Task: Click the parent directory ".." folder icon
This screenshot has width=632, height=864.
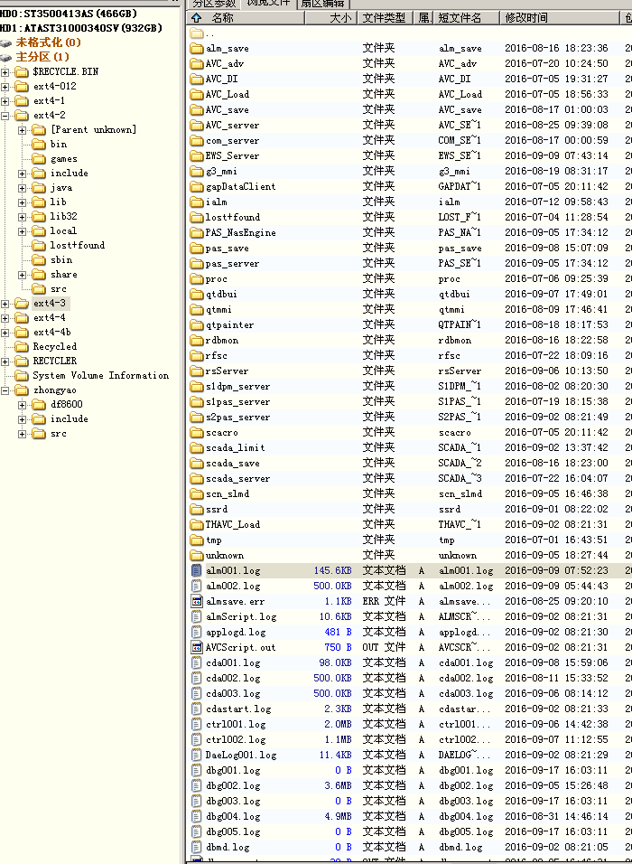Action: [197, 33]
